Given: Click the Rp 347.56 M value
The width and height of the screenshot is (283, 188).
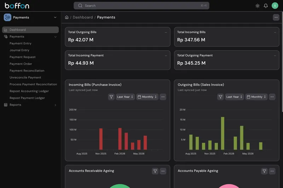Looking at the screenshot, I should coord(191,40).
